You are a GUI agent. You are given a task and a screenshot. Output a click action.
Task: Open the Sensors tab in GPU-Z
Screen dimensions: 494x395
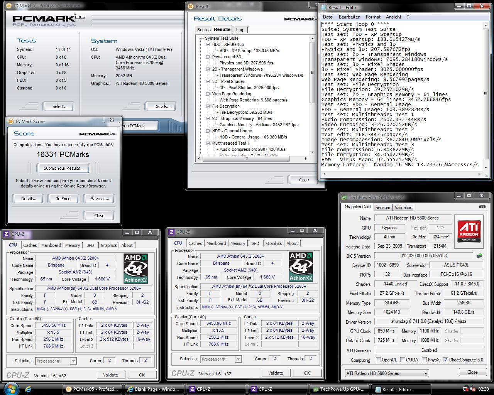(x=382, y=208)
